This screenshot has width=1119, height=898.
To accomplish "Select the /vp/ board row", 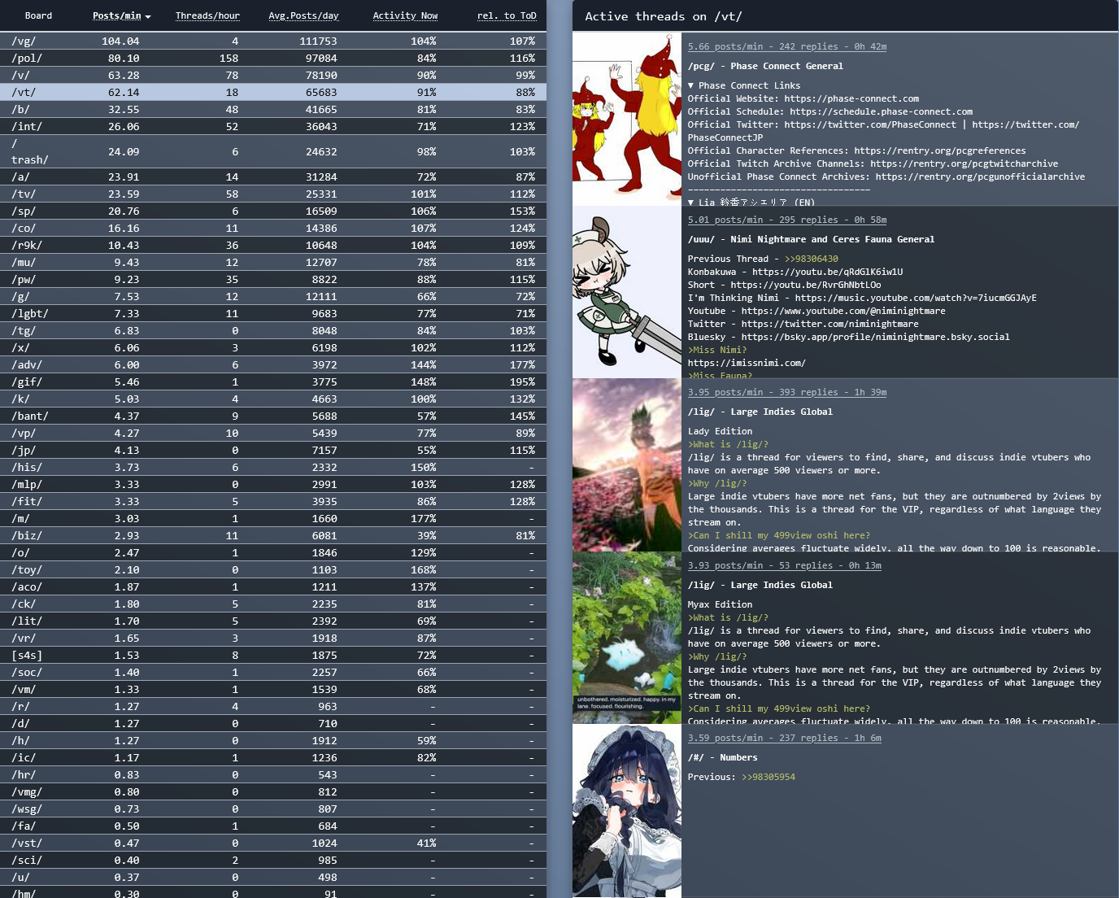I will [x=273, y=433].
